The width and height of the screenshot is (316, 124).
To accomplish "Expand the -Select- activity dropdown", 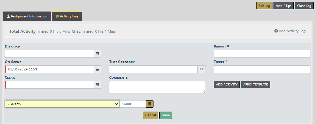I will click(x=62, y=104).
